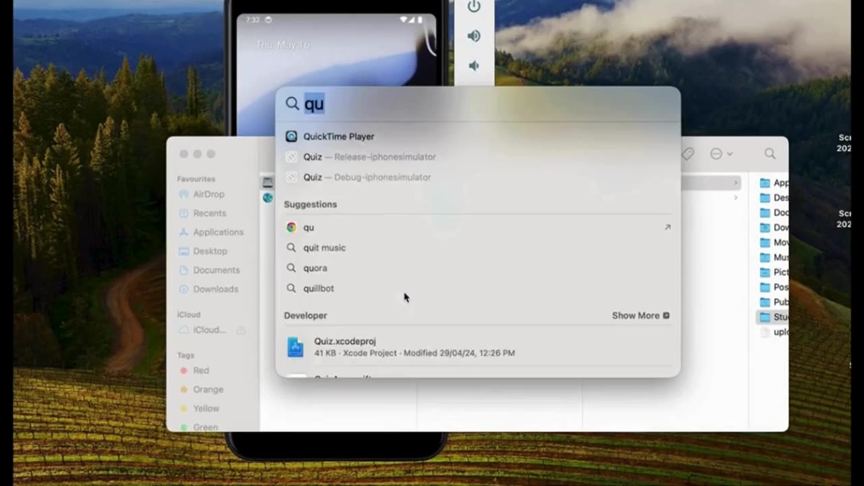The image size is (864, 486).
Task: Open QuickTime Player from Spotlight results
Action: click(x=478, y=136)
